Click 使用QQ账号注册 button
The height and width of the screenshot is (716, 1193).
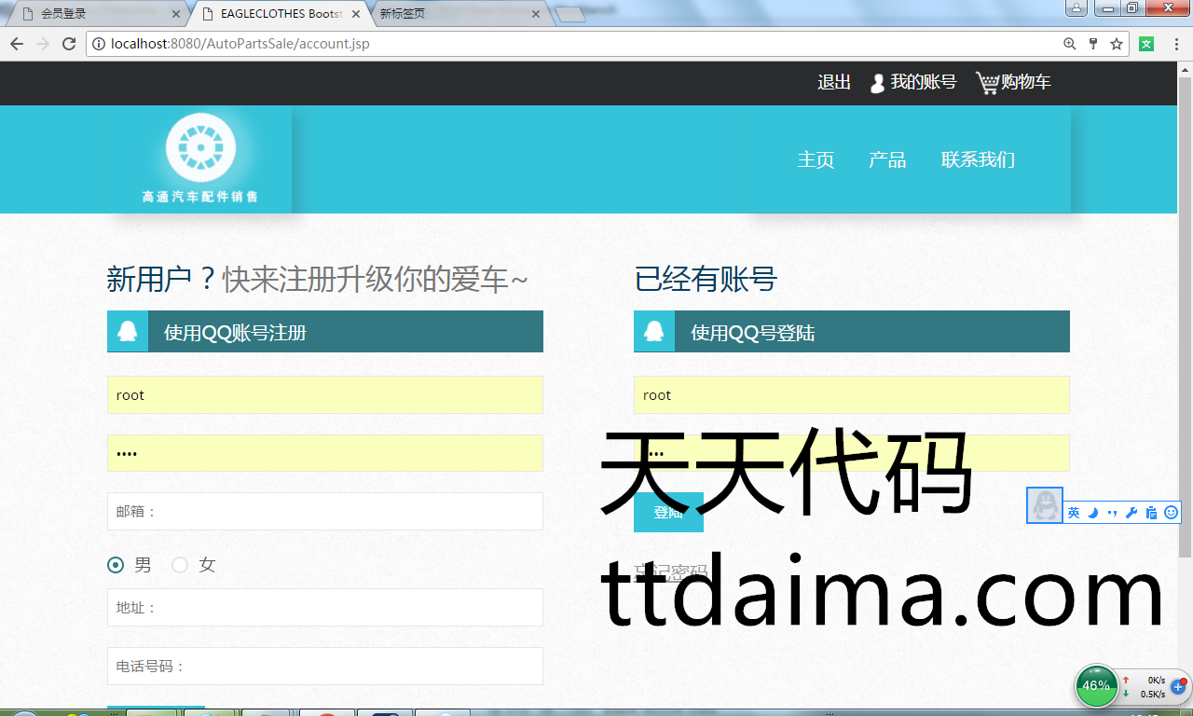pyautogui.click(x=324, y=332)
